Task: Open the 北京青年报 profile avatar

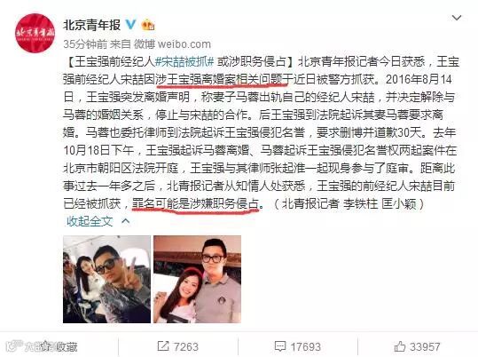Action: (x=35, y=33)
